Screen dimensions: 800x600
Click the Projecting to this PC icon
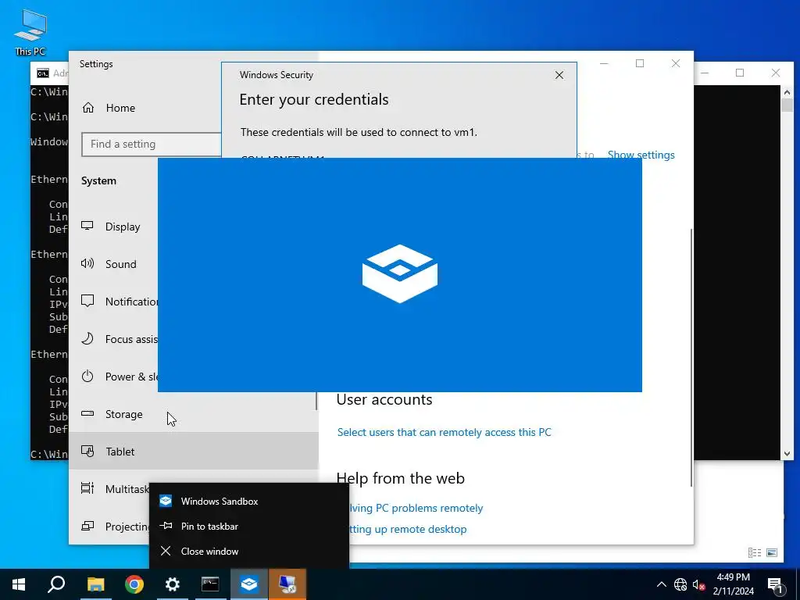click(87, 526)
